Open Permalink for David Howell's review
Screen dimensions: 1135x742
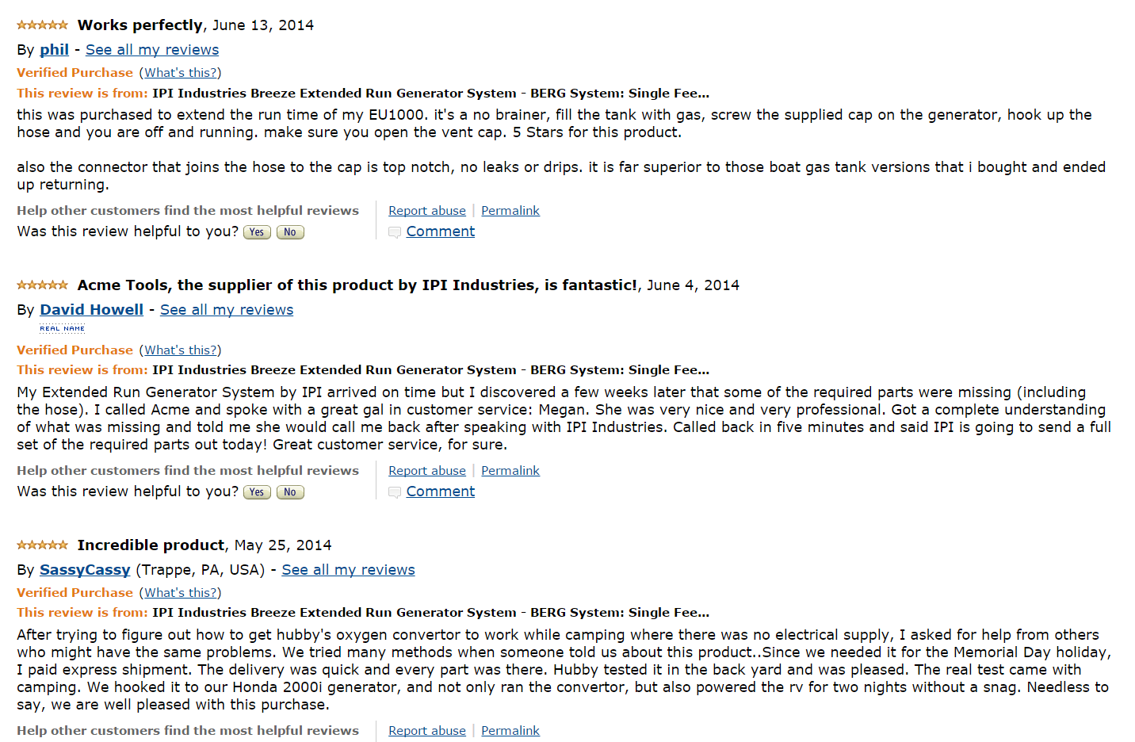coord(510,471)
